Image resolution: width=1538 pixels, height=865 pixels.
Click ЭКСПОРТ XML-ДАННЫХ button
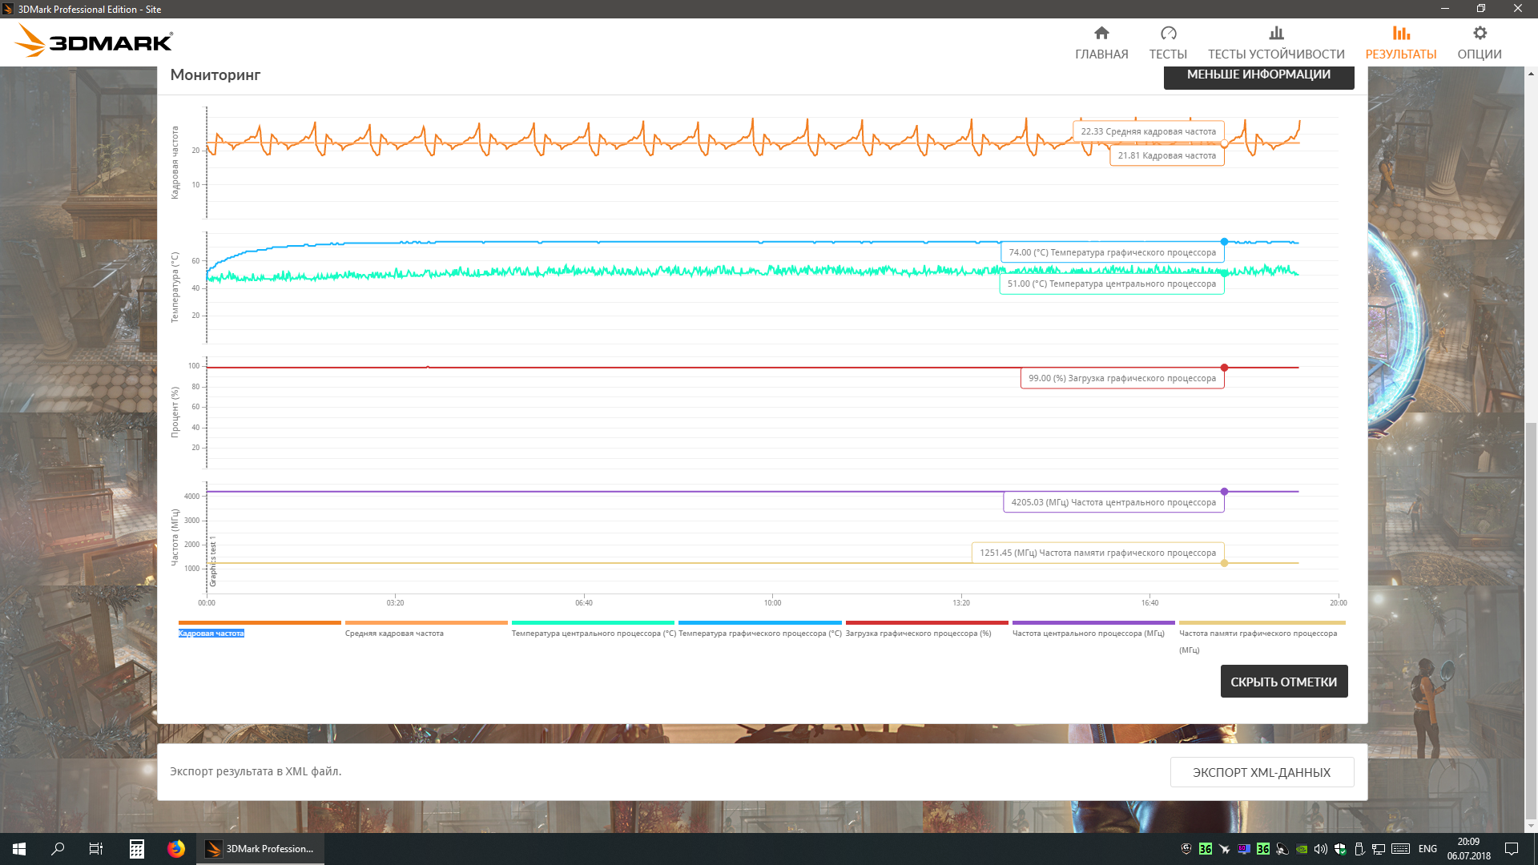(1261, 772)
